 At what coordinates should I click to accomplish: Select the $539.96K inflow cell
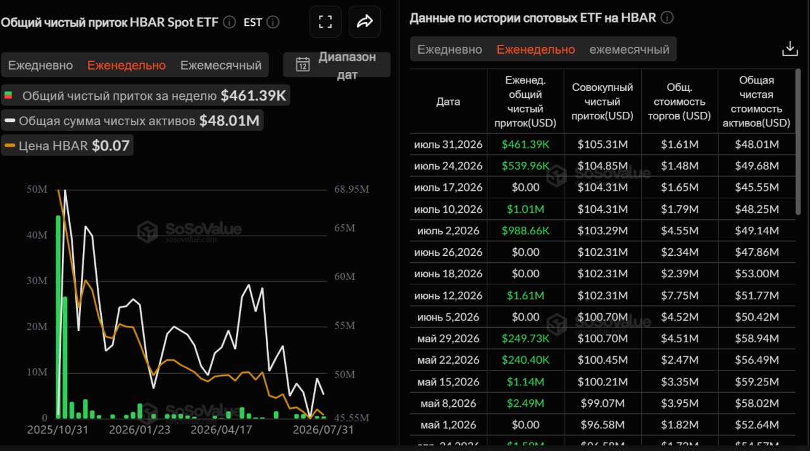pos(525,166)
